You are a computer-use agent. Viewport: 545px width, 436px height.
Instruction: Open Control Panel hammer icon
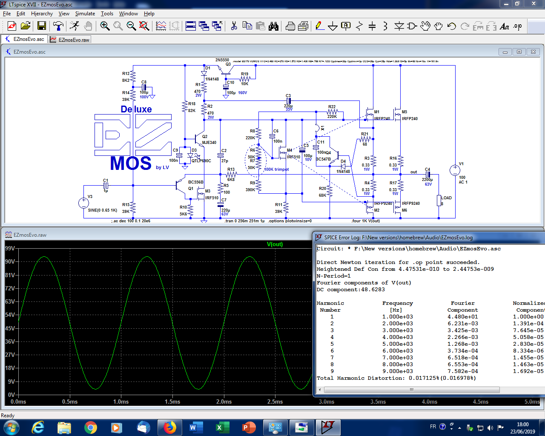point(58,26)
